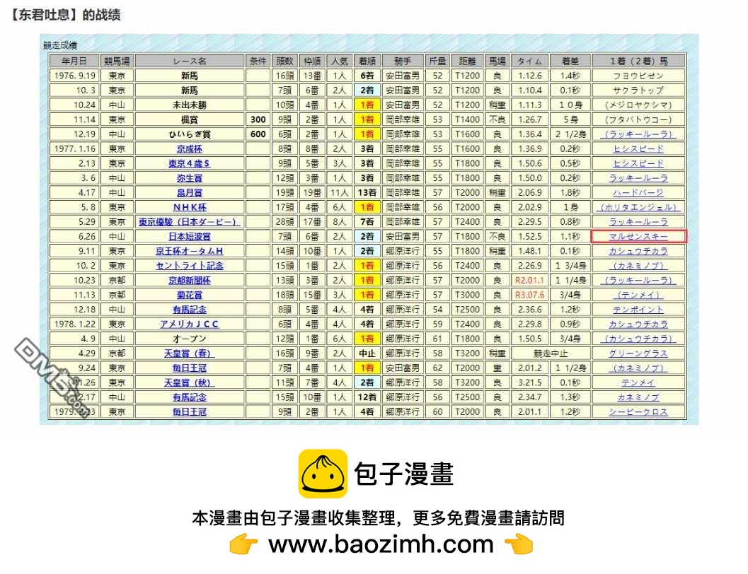The image size is (748, 574).
Task: Click the 1着(2着)馬 column header
Action: [638, 61]
